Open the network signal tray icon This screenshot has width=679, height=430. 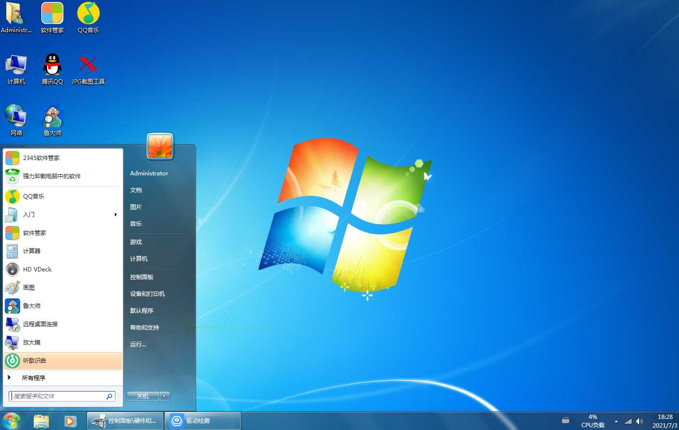point(628,421)
